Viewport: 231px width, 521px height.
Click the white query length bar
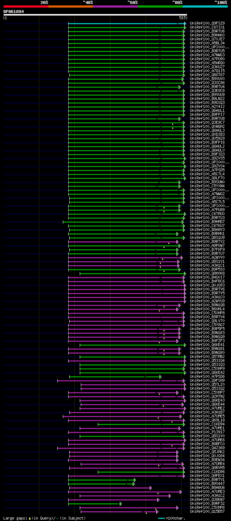point(95,15)
